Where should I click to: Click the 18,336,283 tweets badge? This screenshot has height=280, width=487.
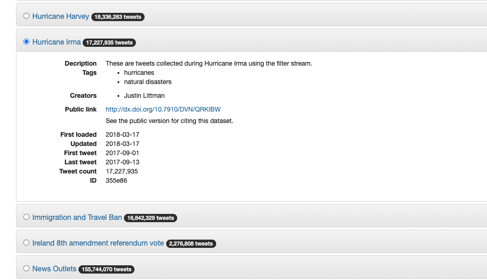tap(118, 17)
